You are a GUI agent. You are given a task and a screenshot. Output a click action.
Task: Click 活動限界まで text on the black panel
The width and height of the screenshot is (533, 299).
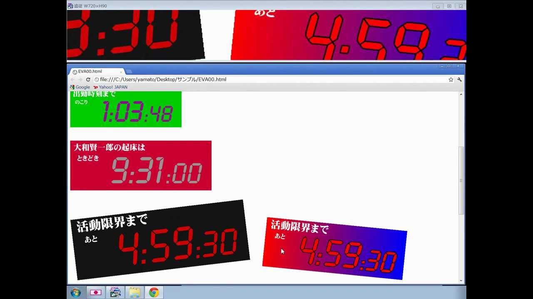click(x=112, y=223)
